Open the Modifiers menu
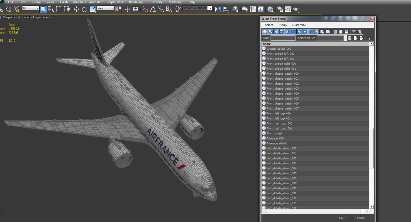Screen dimensions: 411x222 [x=79, y=2]
